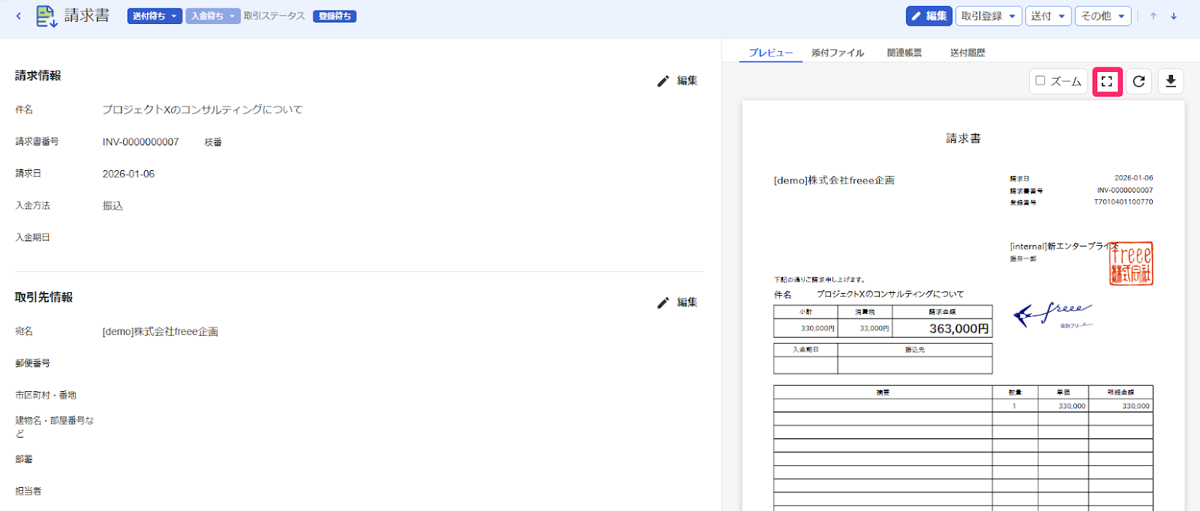Viewport: 1200px width, 511px height.
Task: Click the 登録待ち status badge
Action: pyautogui.click(x=334, y=16)
